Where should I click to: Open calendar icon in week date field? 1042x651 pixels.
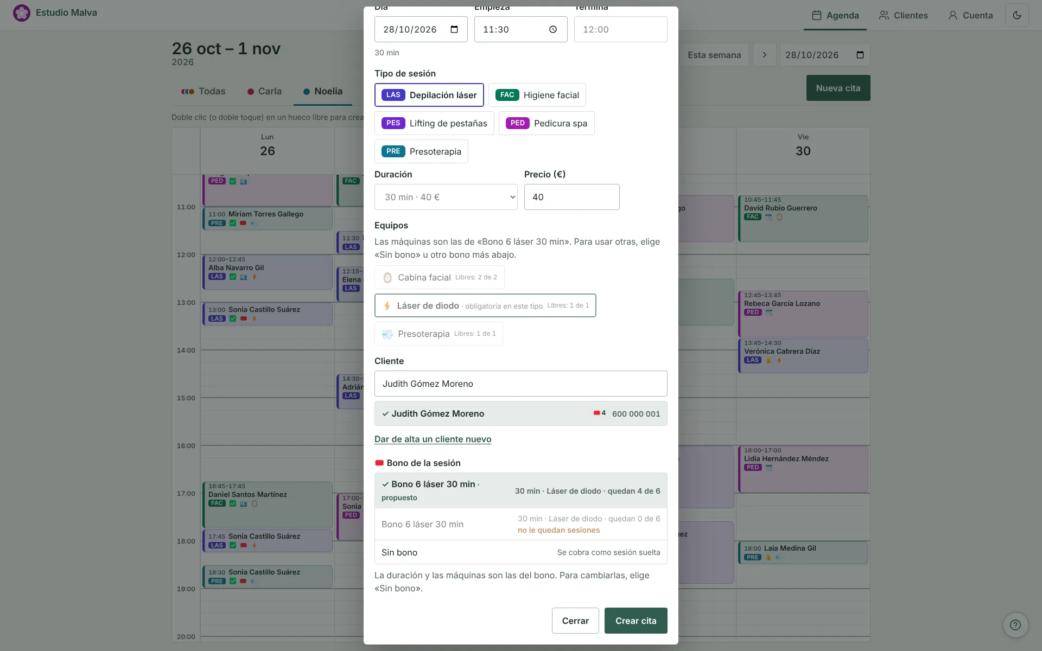coord(860,55)
